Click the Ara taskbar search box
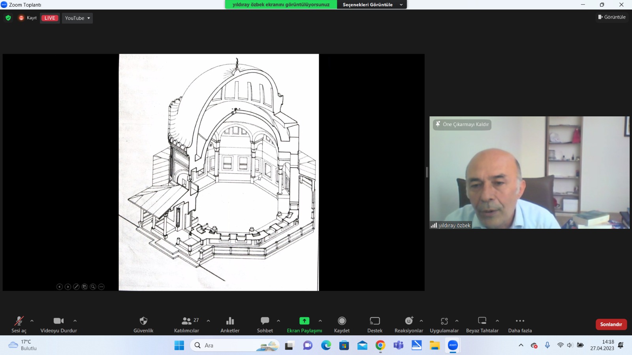 tap(235, 346)
